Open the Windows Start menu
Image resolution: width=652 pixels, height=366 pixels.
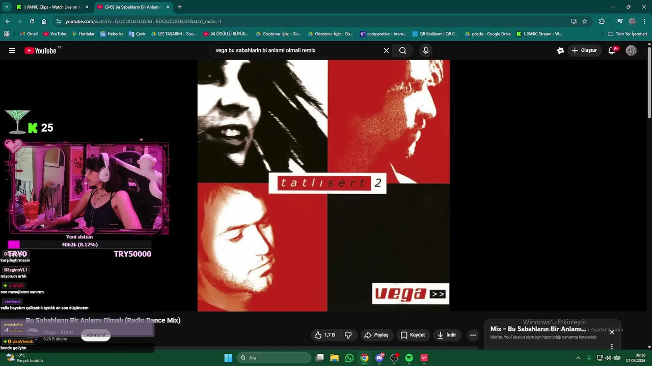228,358
